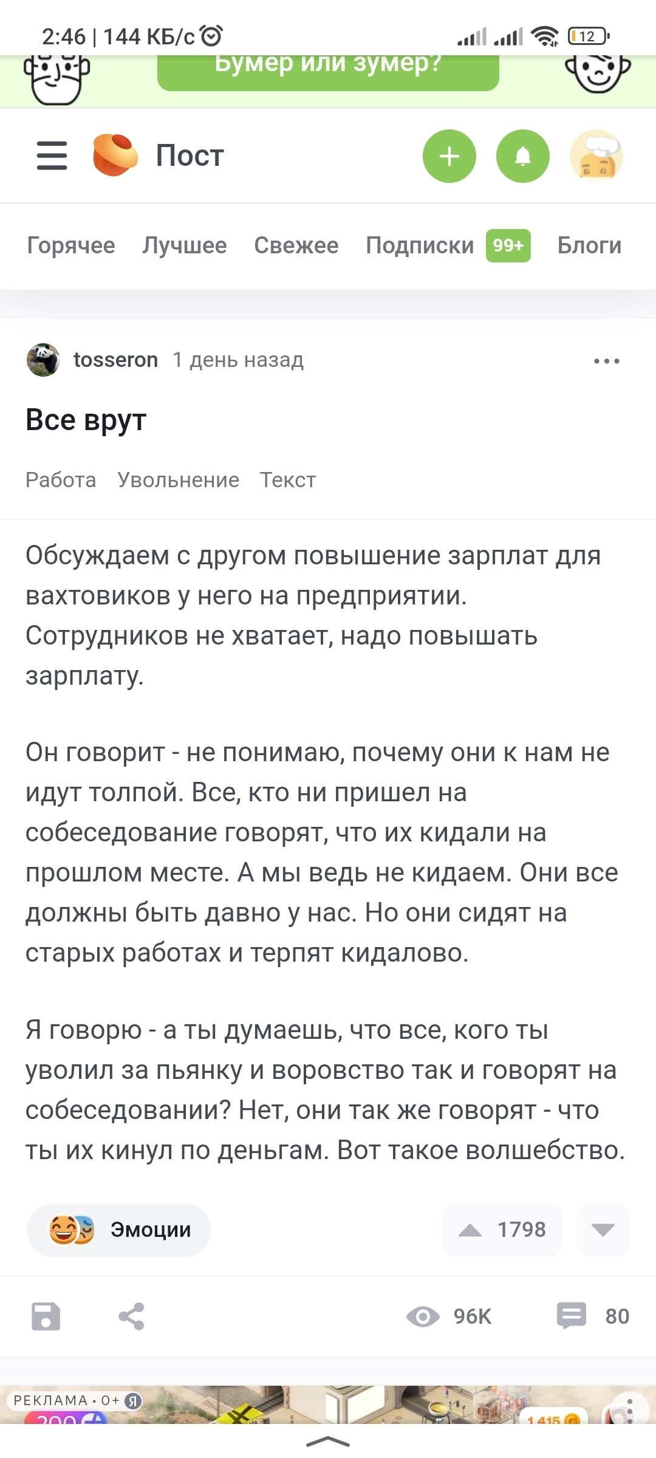View the views count eye icon

[423, 1316]
